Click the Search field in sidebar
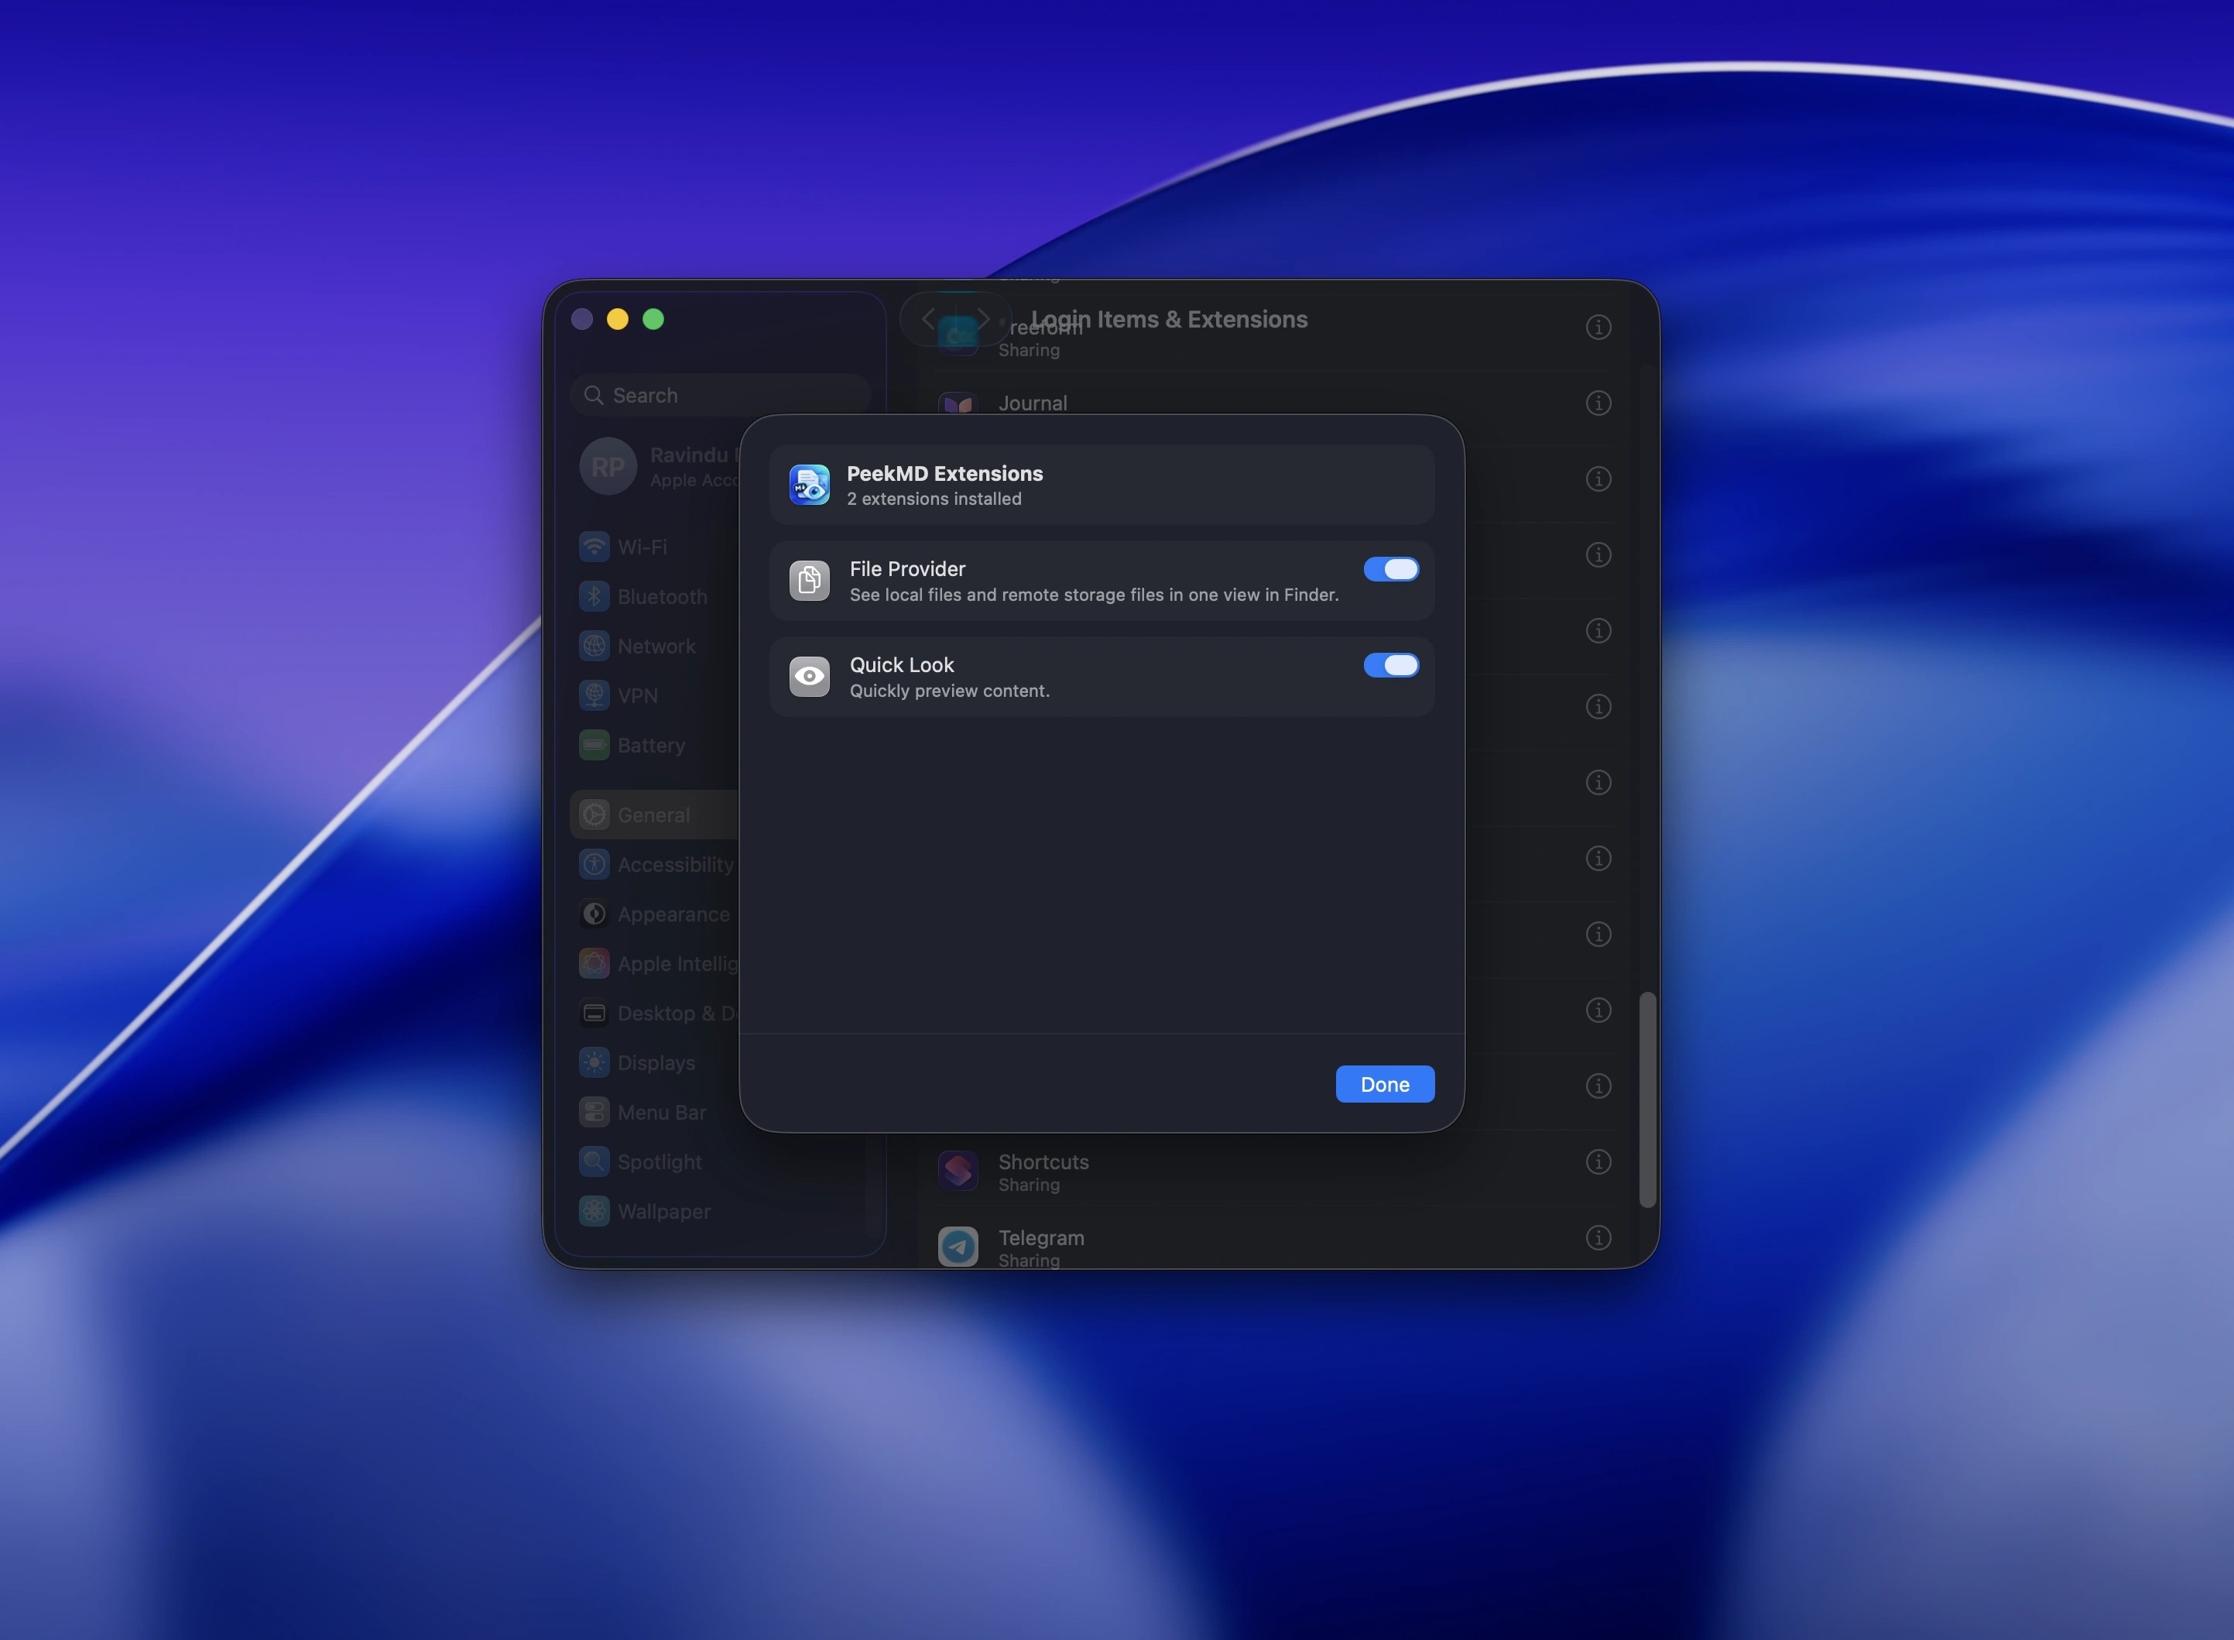The image size is (2234, 1640). pyautogui.click(x=721, y=395)
